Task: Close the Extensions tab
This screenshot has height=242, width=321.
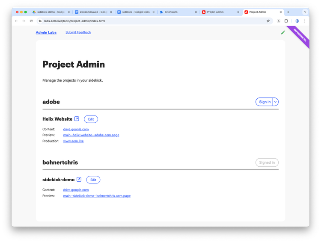Action: (x=196, y=12)
